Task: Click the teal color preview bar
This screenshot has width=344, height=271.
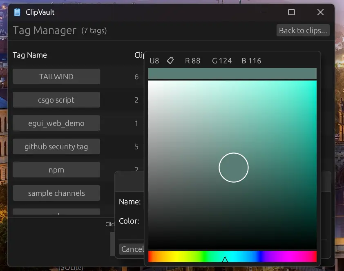Action: click(232, 73)
